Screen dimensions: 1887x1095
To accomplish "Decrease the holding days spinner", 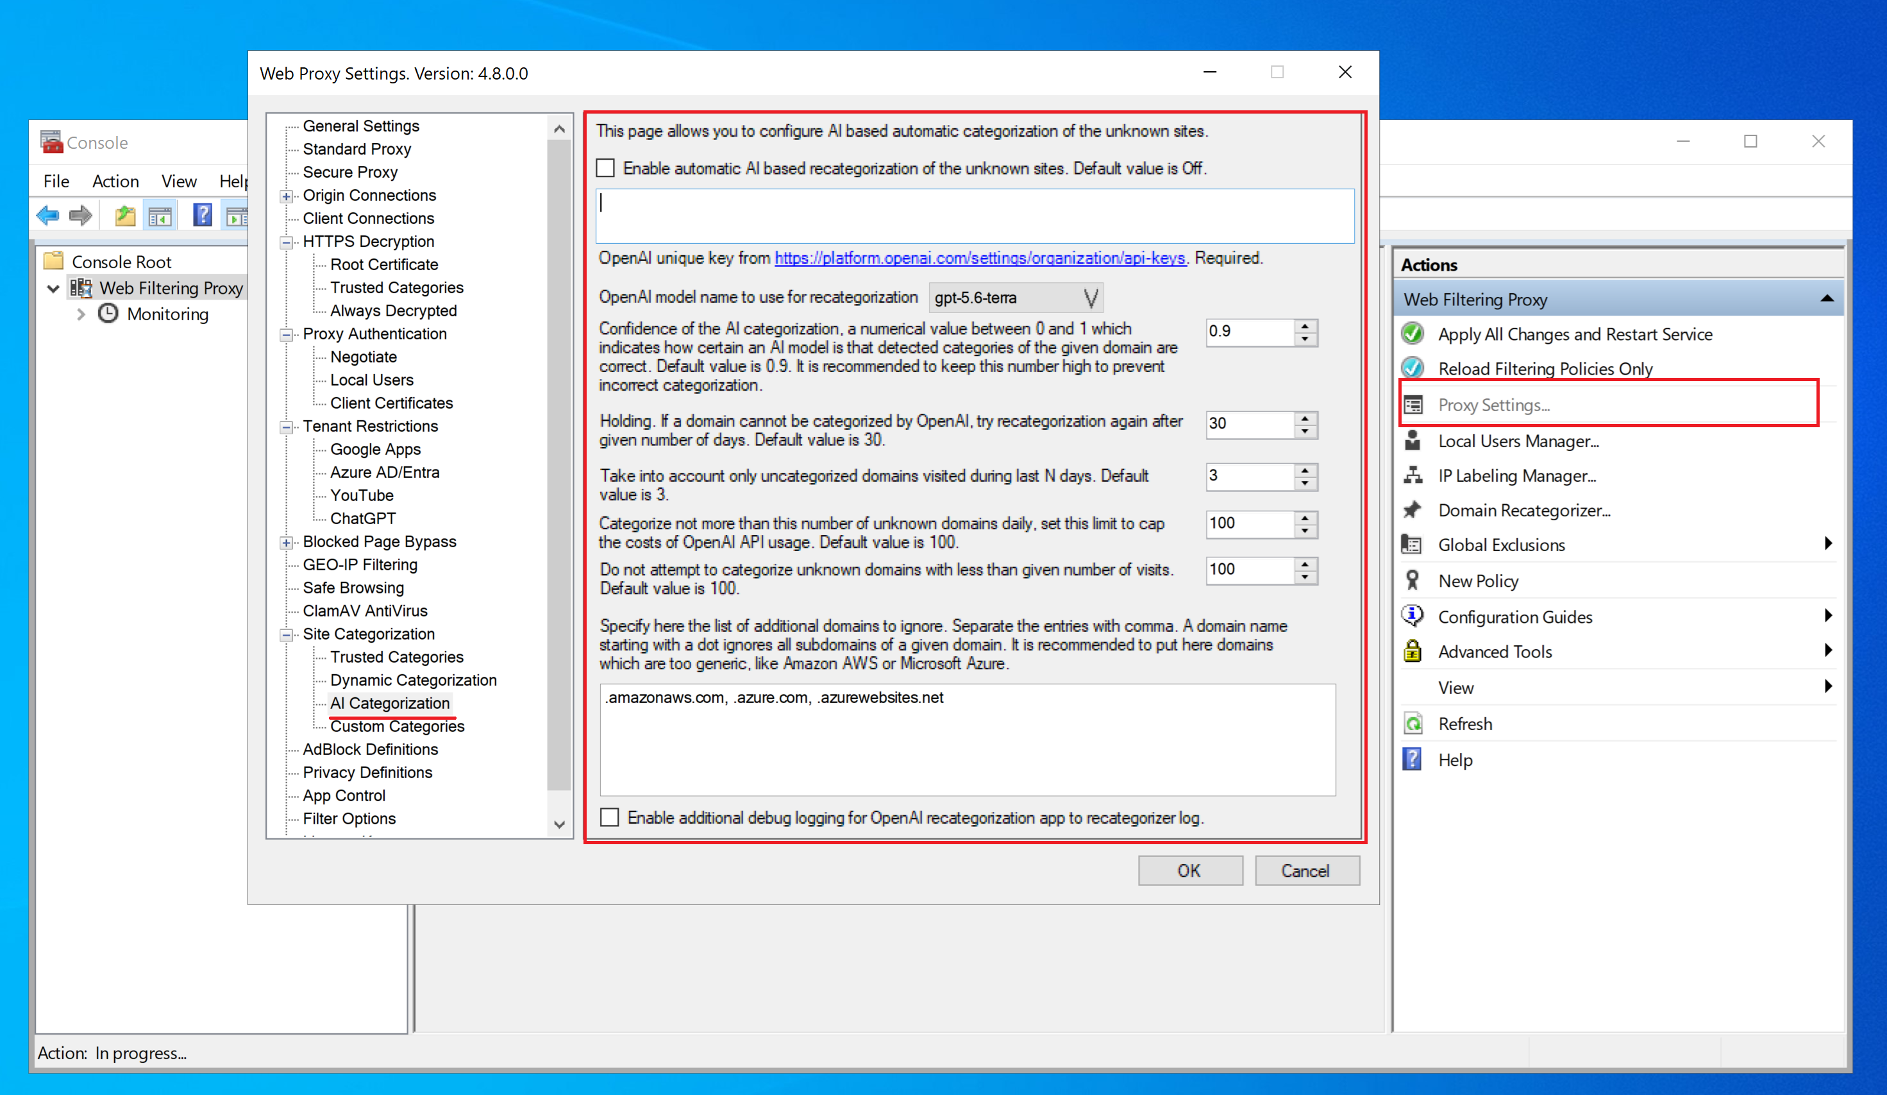I will (1305, 430).
